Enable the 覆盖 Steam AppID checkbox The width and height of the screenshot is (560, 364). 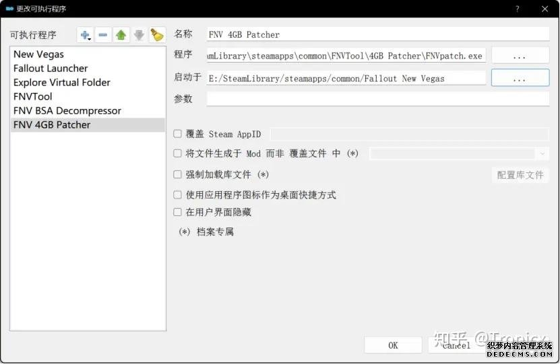tap(178, 135)
